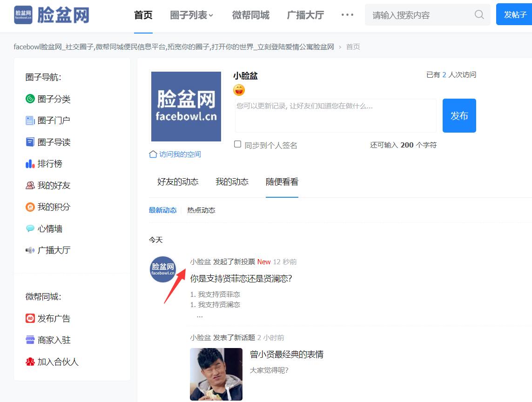Switch to 我的动态 tab
Viewport: 532px width, 402px height.
232,182
